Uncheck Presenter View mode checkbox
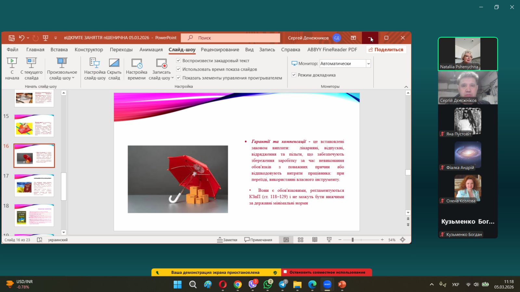Screen dimensions: 520x292 (294, 75)
